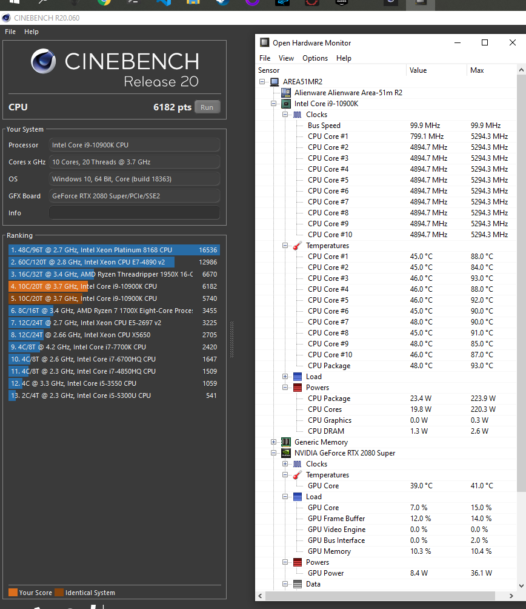The height and width of the screenshot is (609, 526).
Task: Click the Your Score orange legend swatch
Action: [x=13, y=592]
